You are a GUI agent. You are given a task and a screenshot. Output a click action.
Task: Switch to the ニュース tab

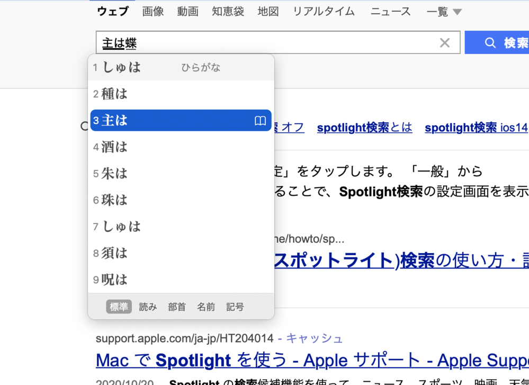pyautogui.click(x=390, y=12)
